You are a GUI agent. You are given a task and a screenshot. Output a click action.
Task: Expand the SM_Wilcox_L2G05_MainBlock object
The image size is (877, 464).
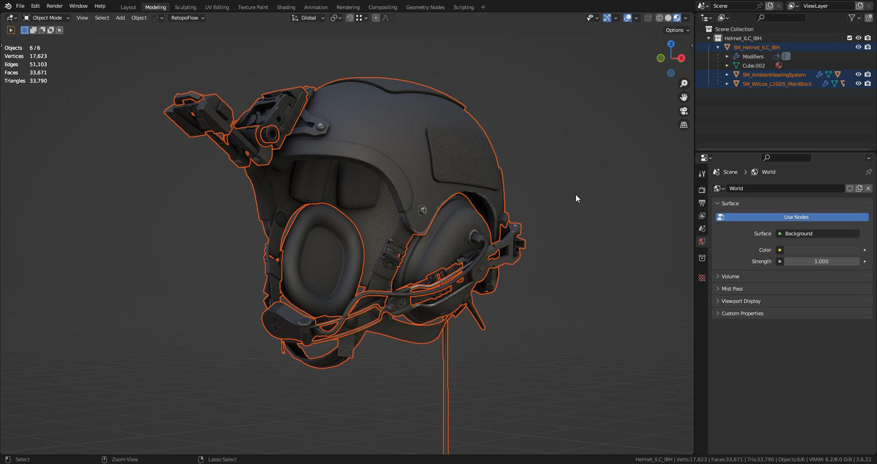click(727, 84)
